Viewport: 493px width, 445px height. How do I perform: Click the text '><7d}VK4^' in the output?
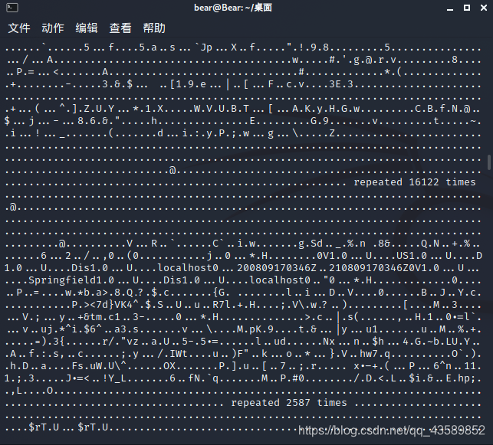pos(111,305)
